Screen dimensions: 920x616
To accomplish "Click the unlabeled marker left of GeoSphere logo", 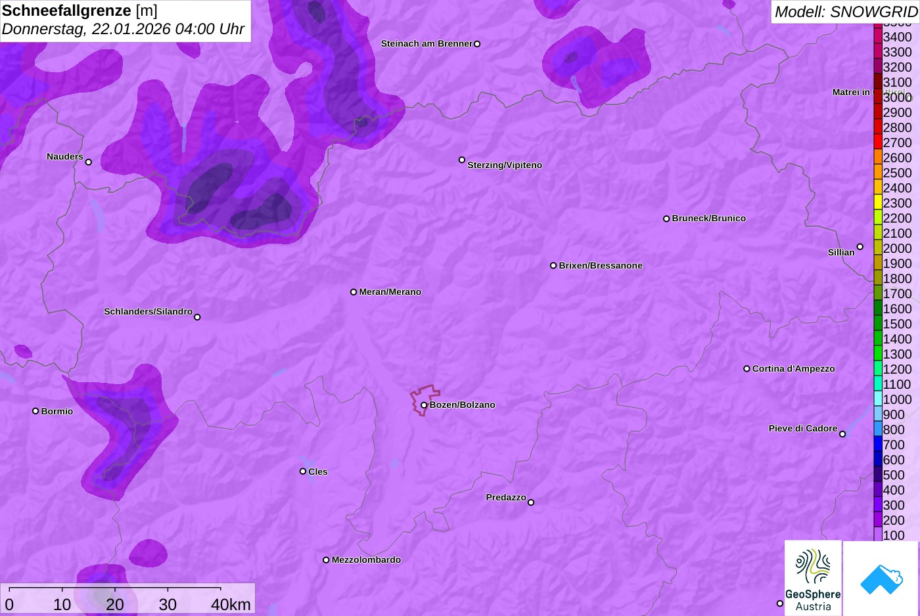I will 780,604.
